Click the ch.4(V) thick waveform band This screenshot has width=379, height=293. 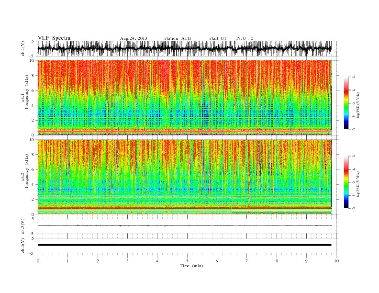point(184,245)
